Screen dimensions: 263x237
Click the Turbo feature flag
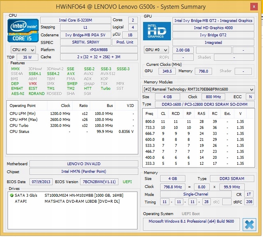106,89
